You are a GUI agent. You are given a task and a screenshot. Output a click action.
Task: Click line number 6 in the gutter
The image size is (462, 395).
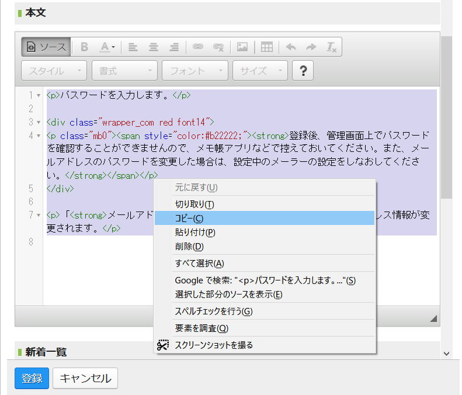click(31, 202)
